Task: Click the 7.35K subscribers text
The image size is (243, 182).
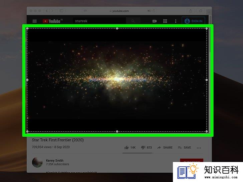Action: (57, 164)
